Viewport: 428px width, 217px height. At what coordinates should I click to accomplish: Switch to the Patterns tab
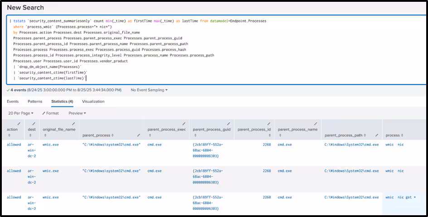pos(35,102)
